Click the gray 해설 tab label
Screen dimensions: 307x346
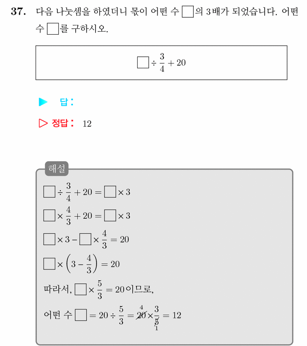tap(57, 168)
